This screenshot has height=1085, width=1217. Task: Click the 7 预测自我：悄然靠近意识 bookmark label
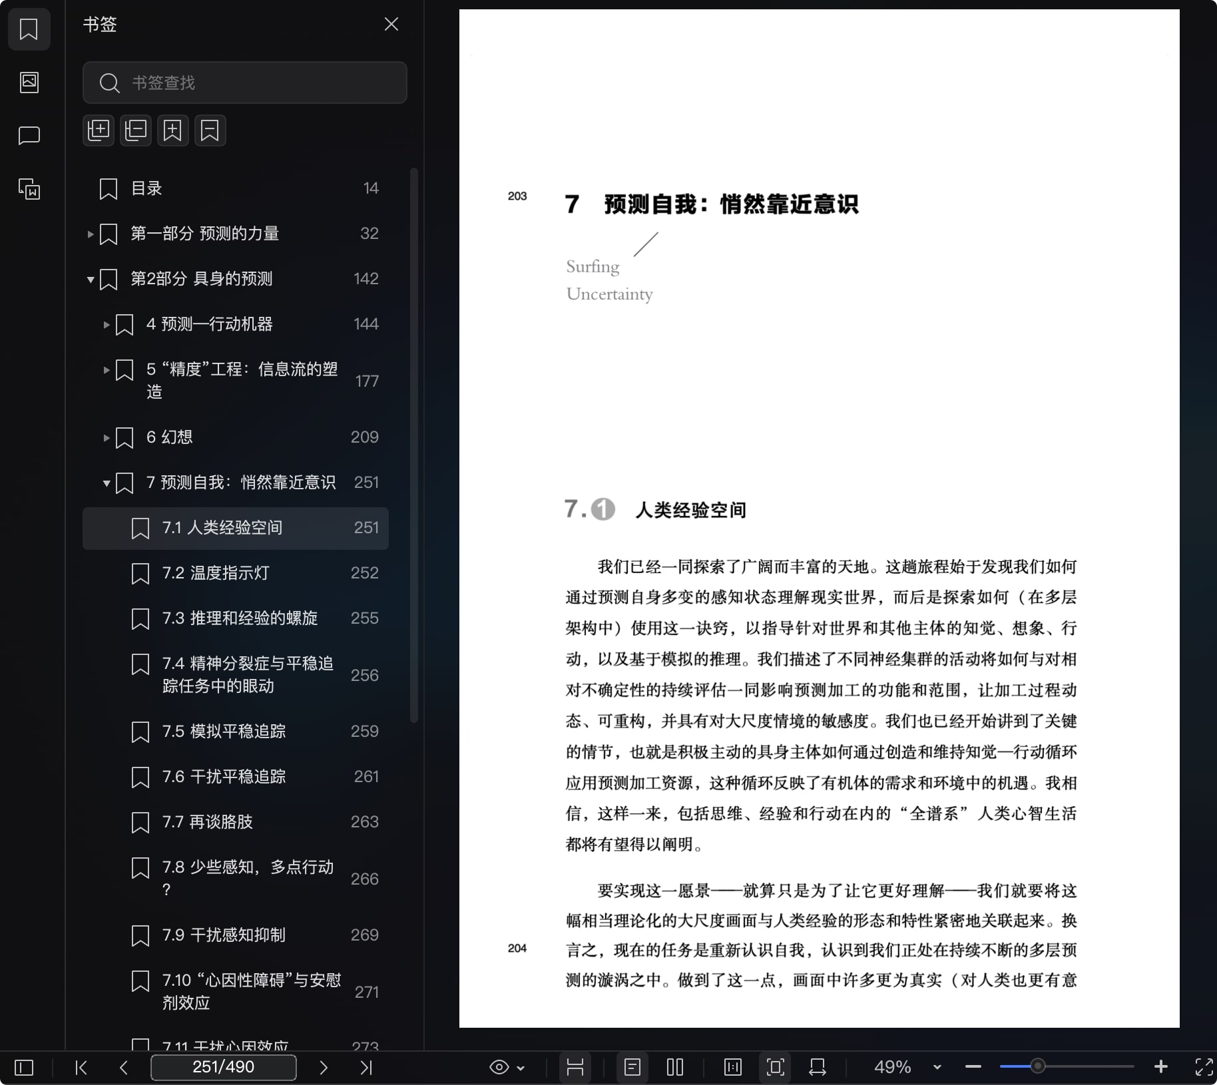241,483
